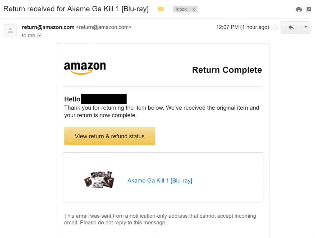Image resolution: width=315 pixels, height=238 pixels.
Task: Click the 'Return Complete' heading
Action: point(227,70)
